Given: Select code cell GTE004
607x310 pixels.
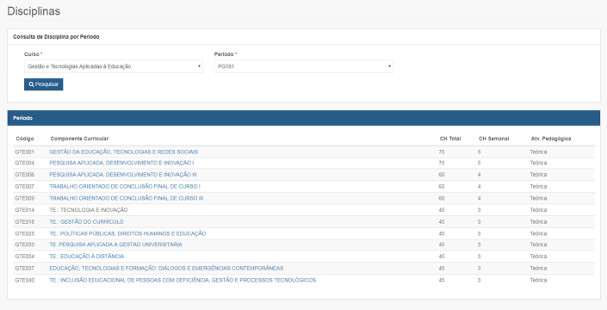Looking at the screenshot, I should (x=24, y=163).
